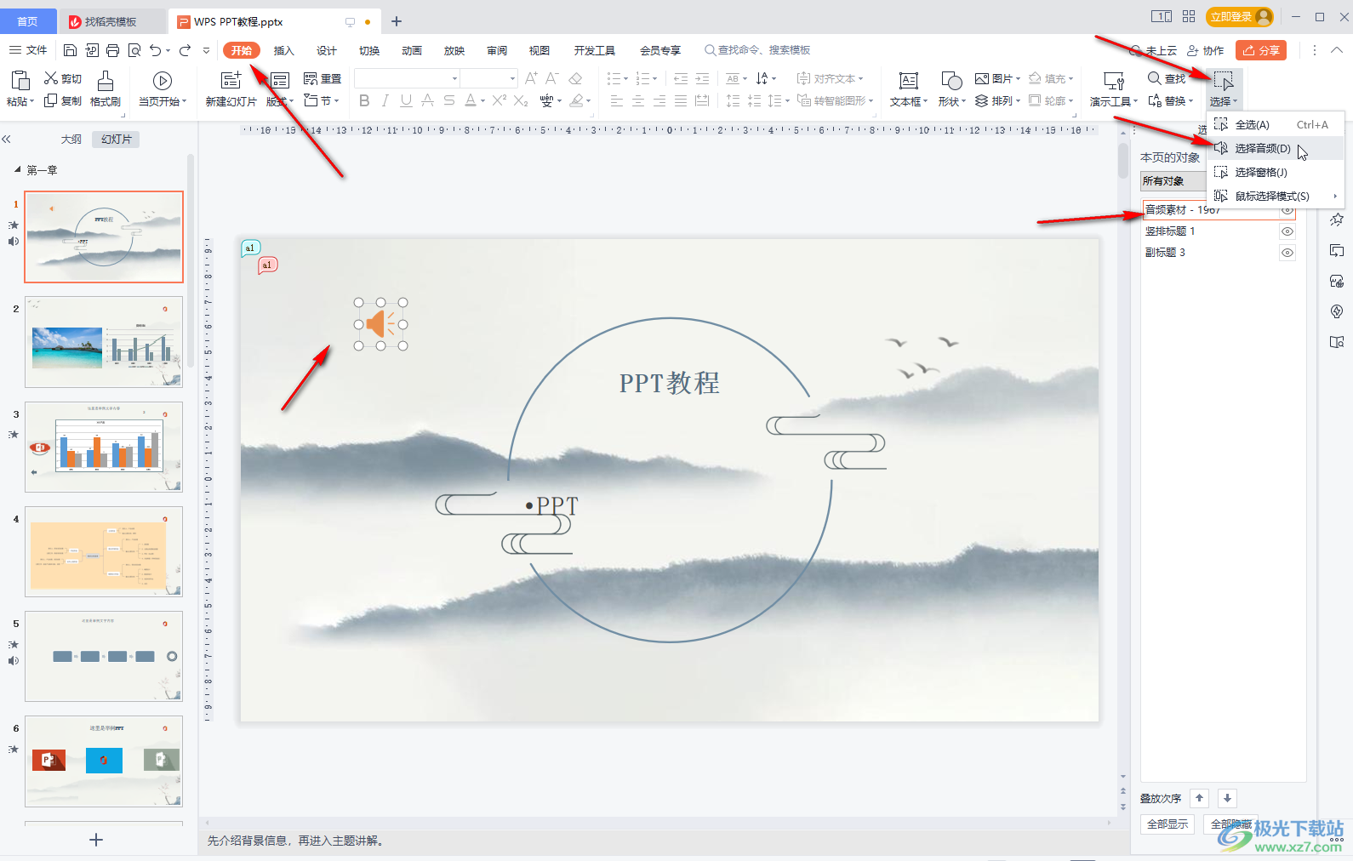Screen dimensions: 1353x861
Task: Click the 全部显示 button
Action: pyautogui.click(x=1167, y=824)
